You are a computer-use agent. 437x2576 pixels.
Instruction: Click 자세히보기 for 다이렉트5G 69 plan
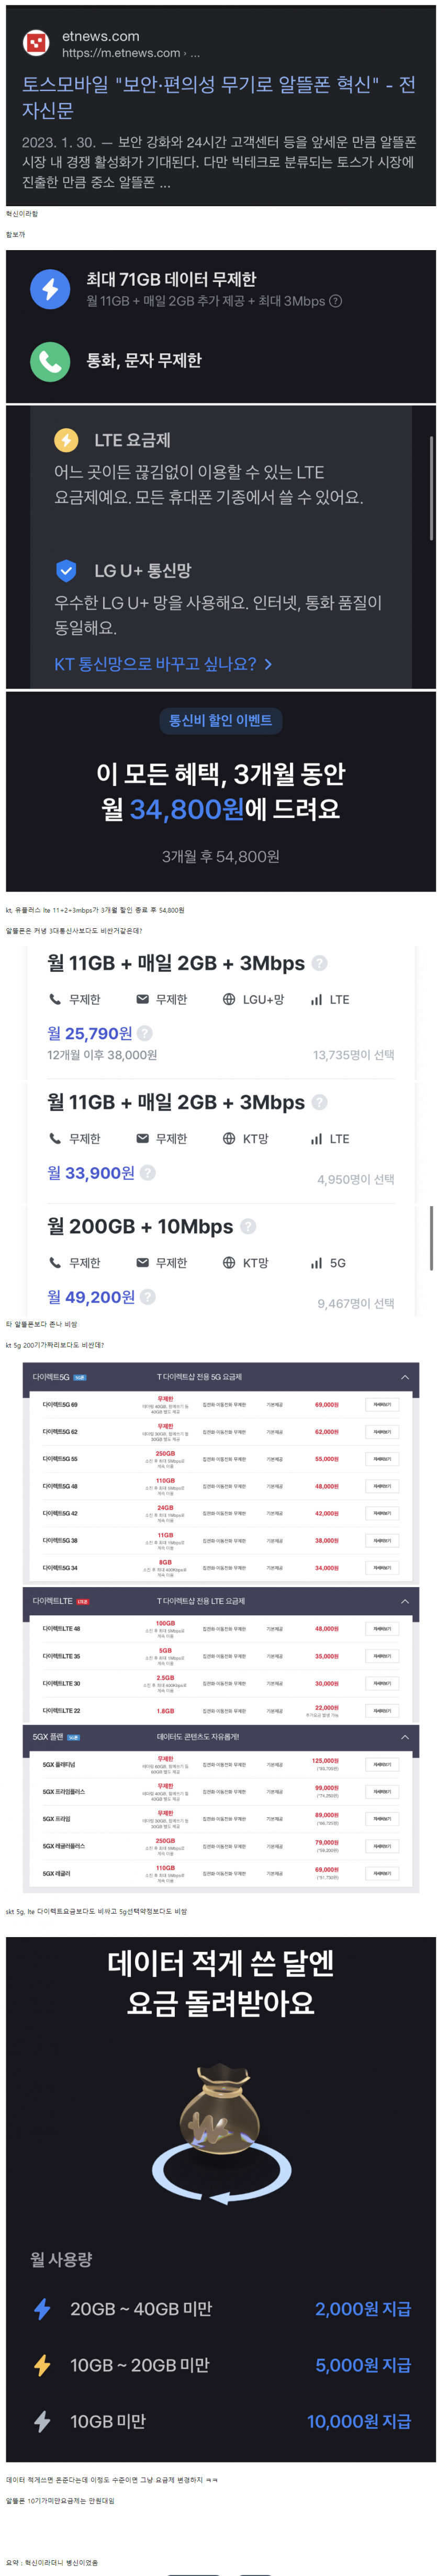click(382, 1405)
